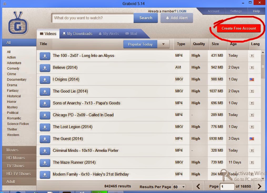
Task: Open the Popular Today sort dropdown arrow
Action: pos(163,44)
